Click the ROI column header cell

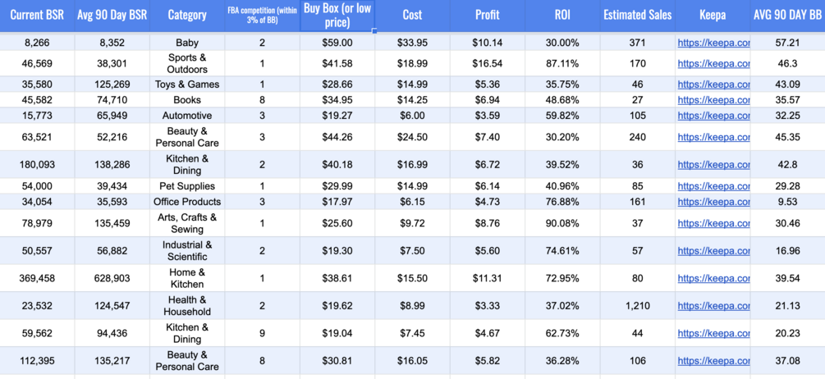pyautogui.click(x=562, y=15)
